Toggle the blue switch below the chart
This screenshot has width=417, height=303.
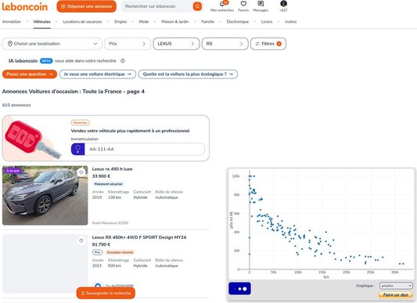pyautogui.click(x=239, y=289)
